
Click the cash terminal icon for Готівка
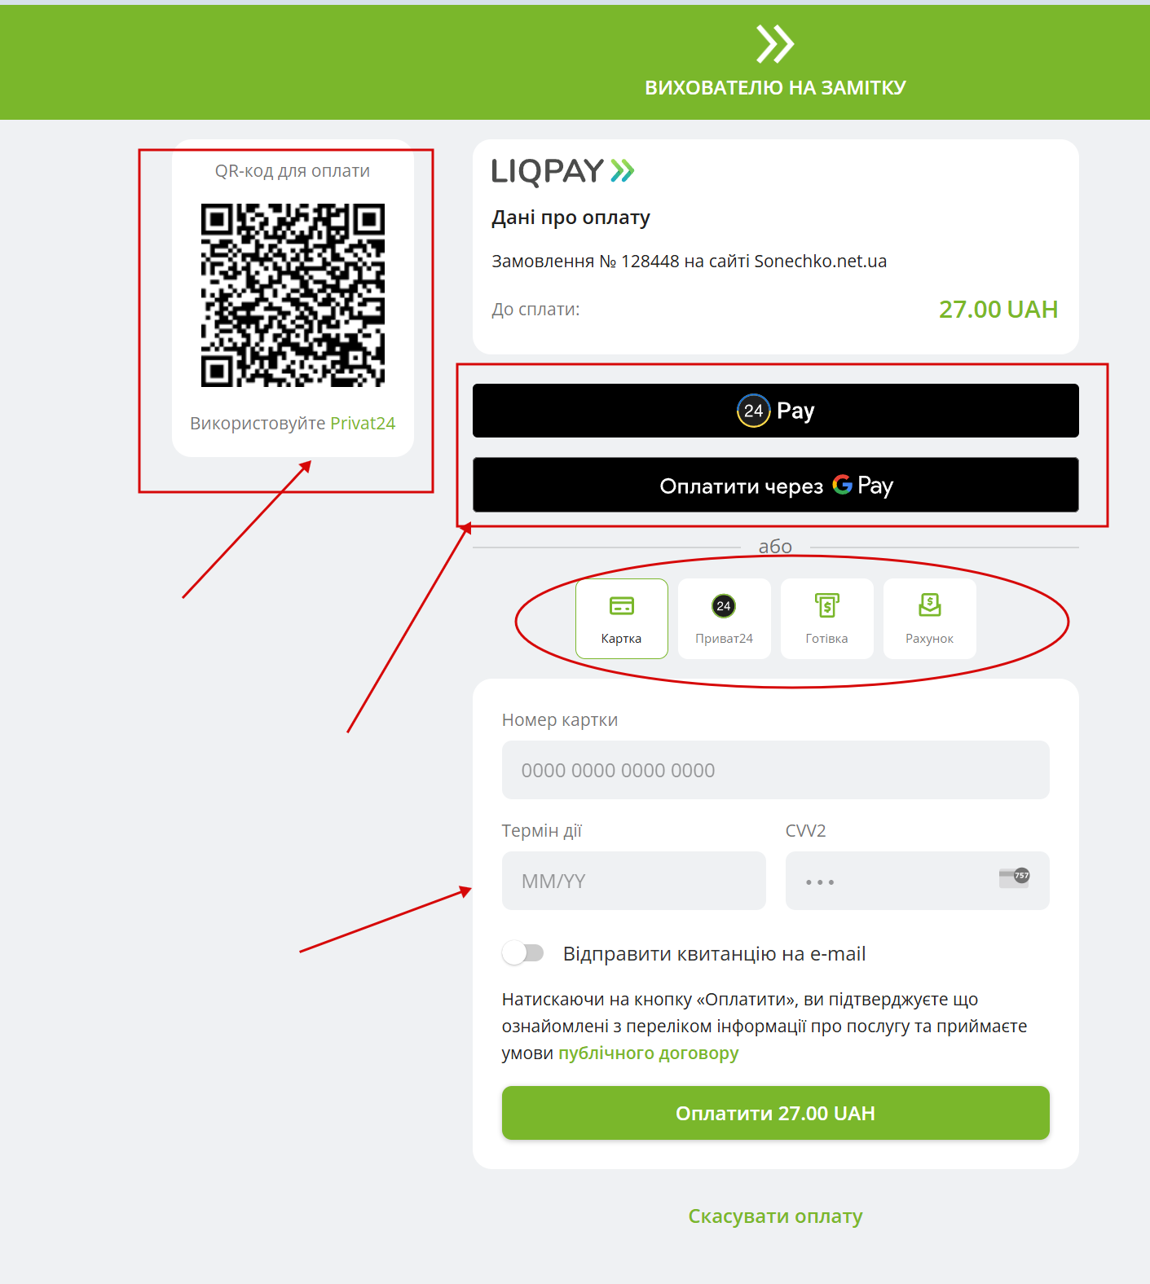point(827,605)
